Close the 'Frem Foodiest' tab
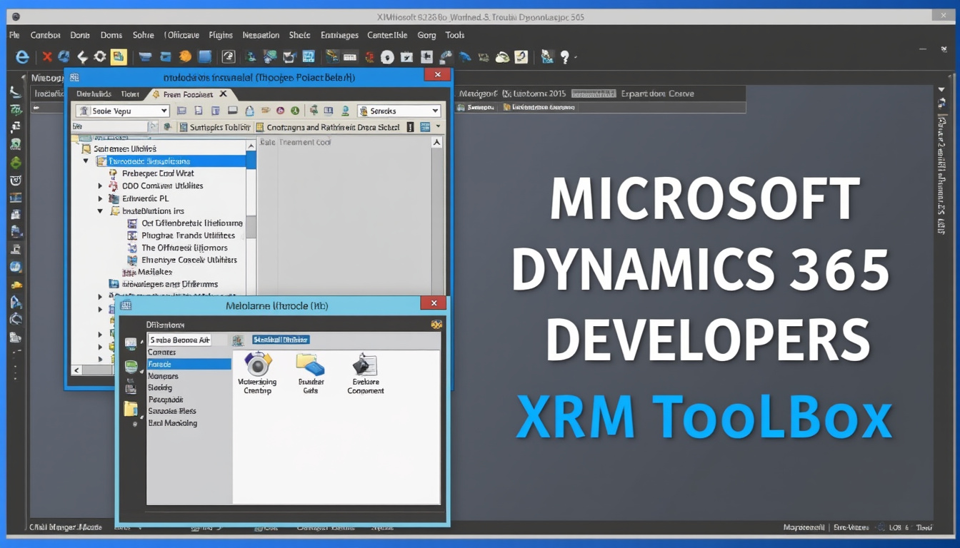 tap(223, 93)
